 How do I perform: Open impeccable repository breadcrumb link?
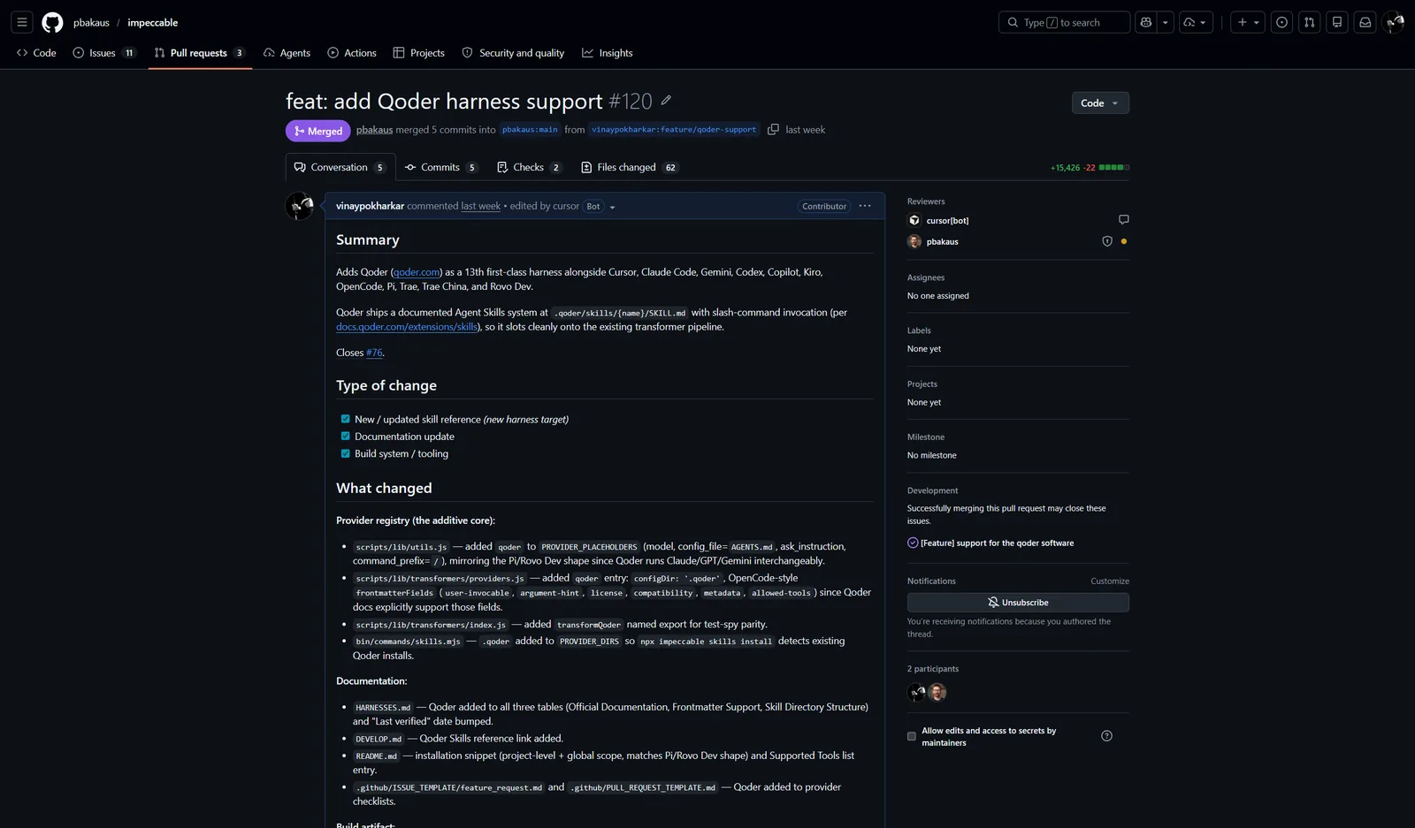pyautogui.click(x=153, y=22)
